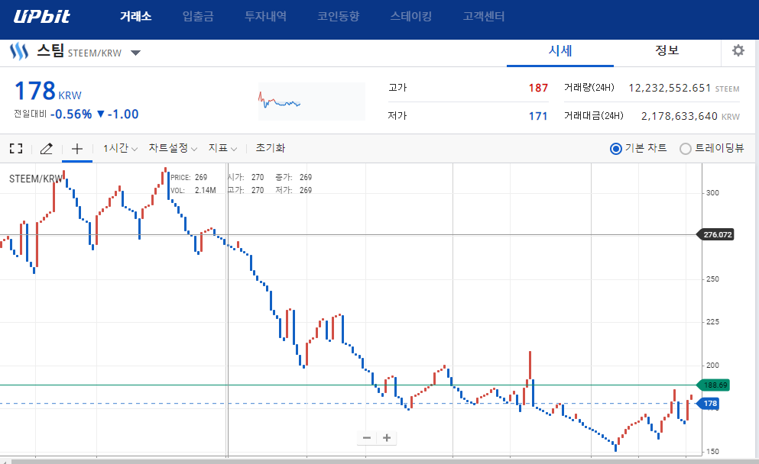The image size is (759, 464).
Task: Expand the 1시간 interval dropdown
Action: tap(120, 148)
